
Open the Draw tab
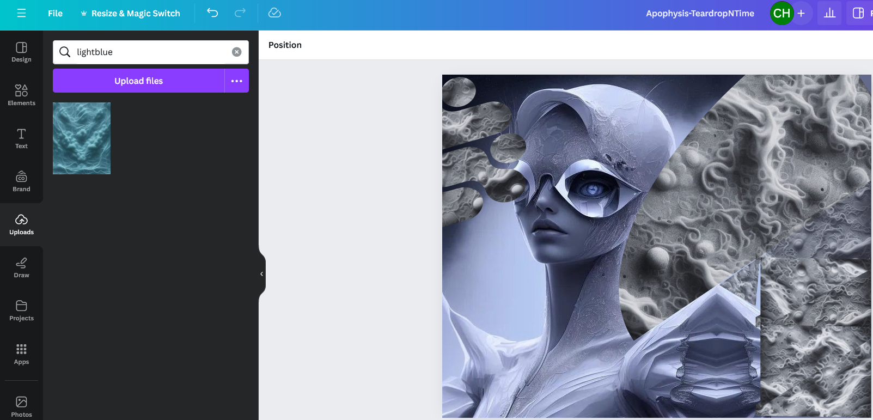21,267
